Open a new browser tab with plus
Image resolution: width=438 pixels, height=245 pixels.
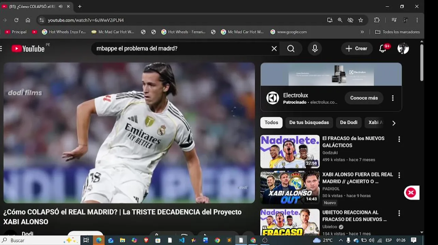[x=79, y=6]
